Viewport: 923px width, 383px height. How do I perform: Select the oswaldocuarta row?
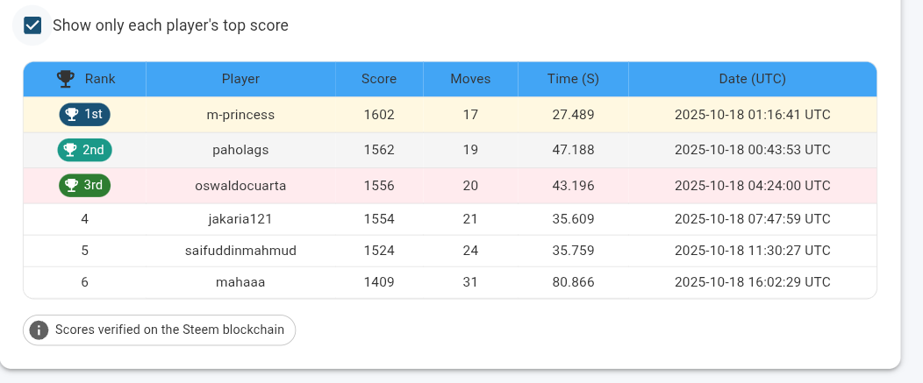pos(450,185)
